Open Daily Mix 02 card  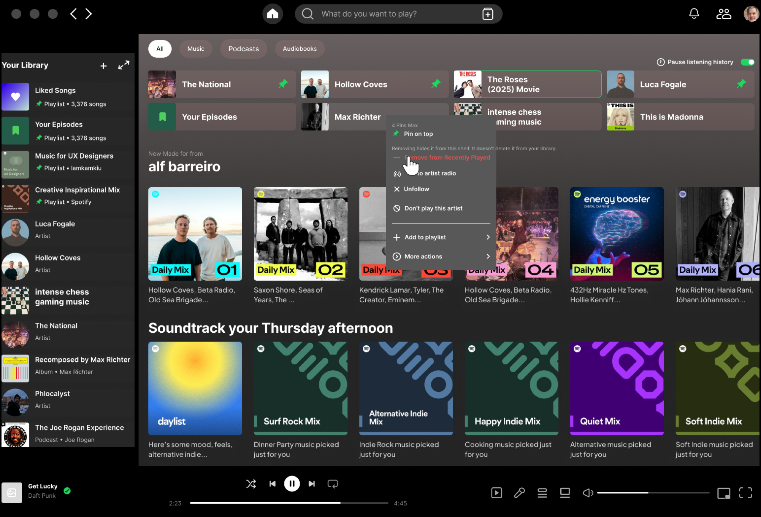[300, 234]
